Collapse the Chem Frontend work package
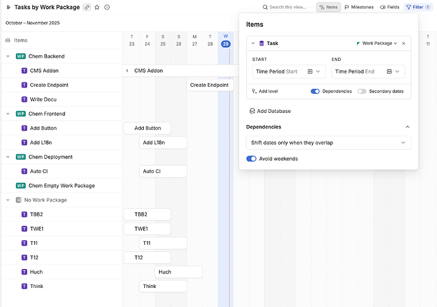The width and height of the screenshot is (437, 307). pos(8,114)
